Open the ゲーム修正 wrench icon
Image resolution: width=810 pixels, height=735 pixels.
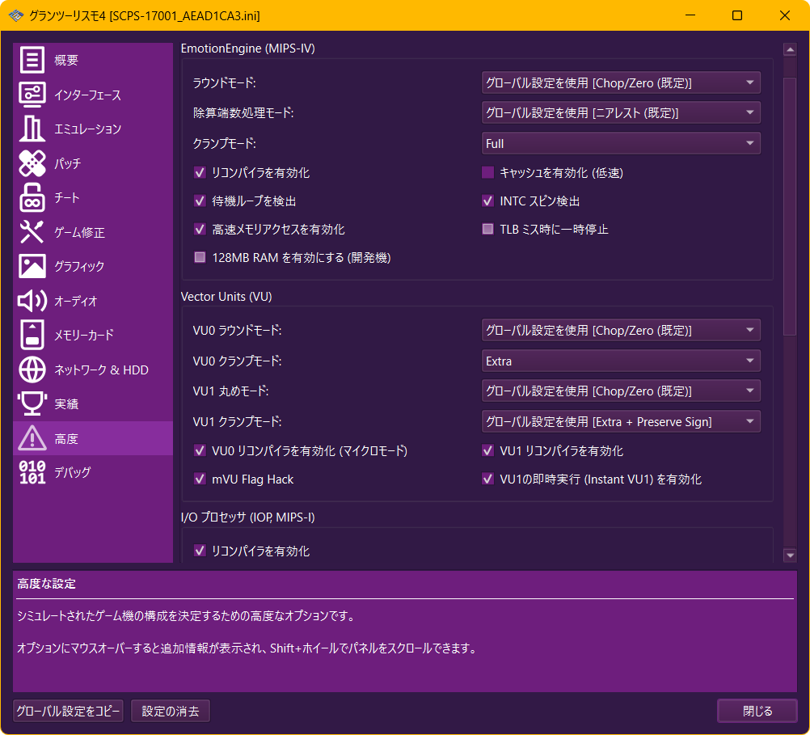pos(32,232)
